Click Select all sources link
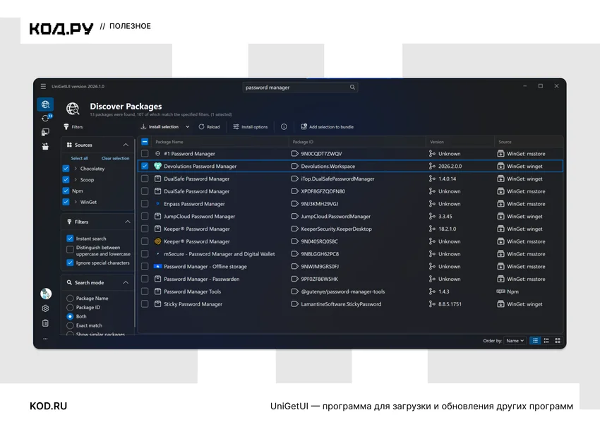The height and width of the screenshot is (427, 600). [79, 158]
